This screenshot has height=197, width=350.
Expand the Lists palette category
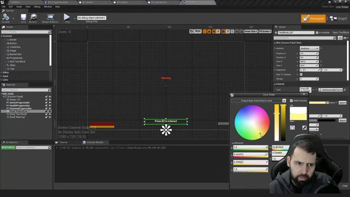(2, 80)
